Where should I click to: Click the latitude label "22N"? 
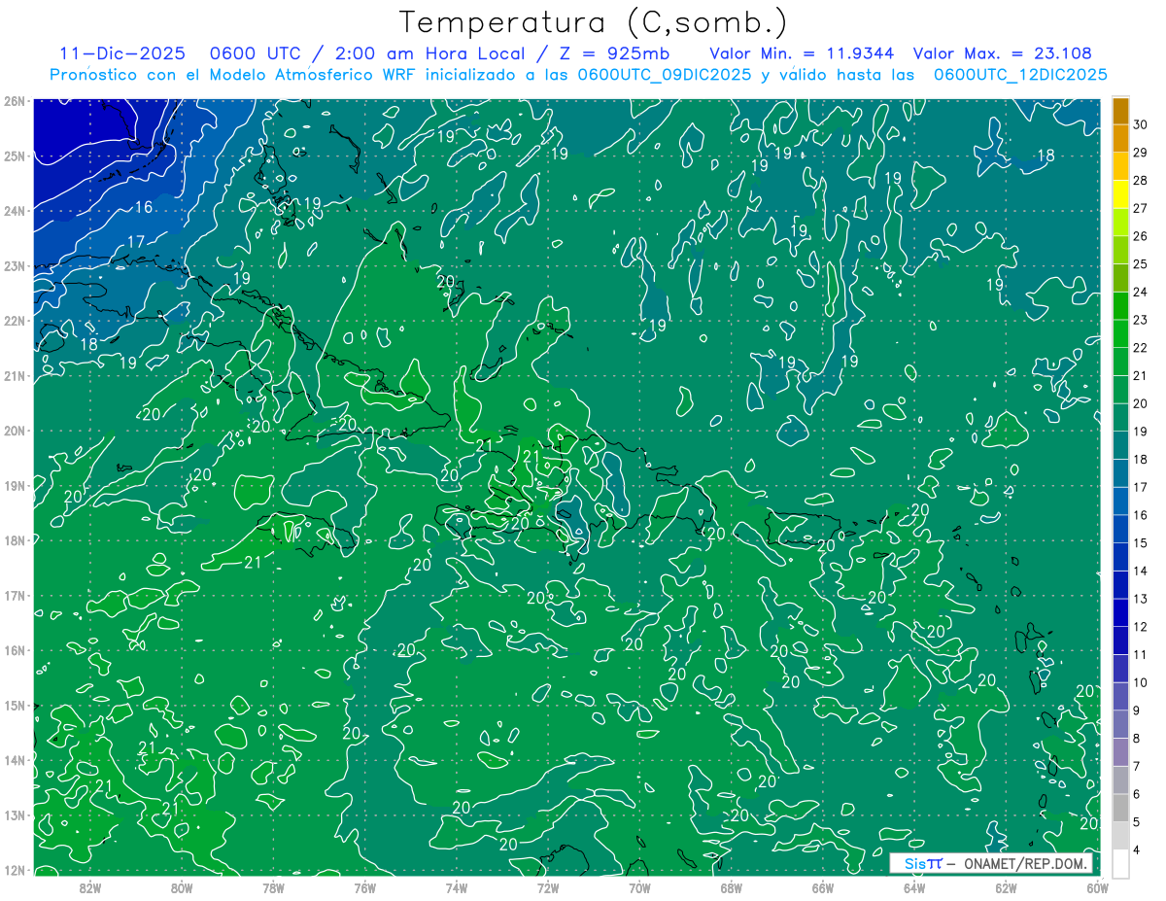pyautogui.click(x=14, y=321)
